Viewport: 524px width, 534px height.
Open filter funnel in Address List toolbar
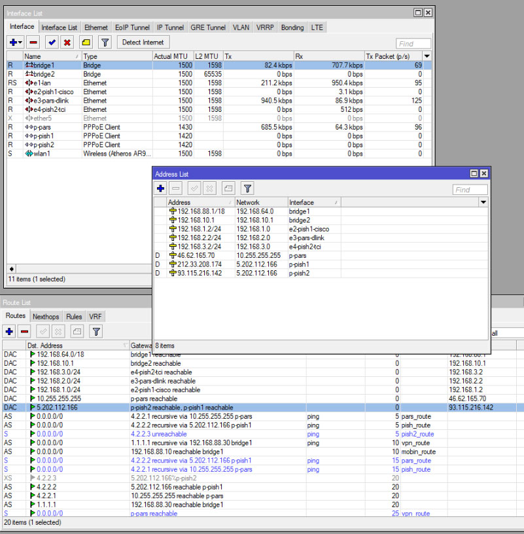247,188
